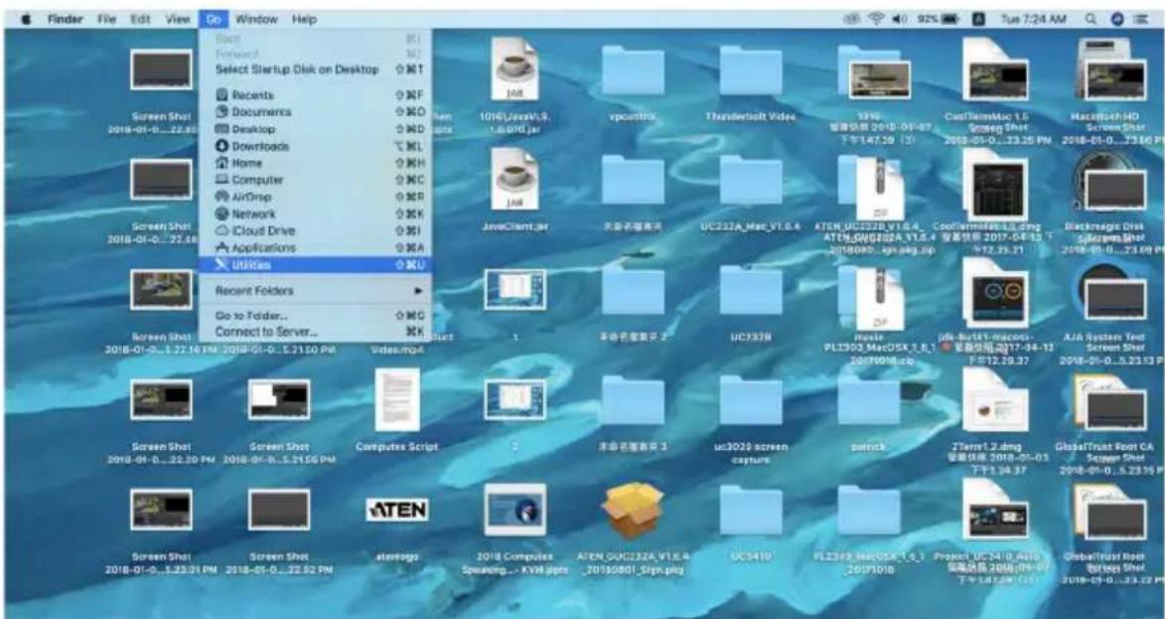1165x619 pixels.
Task: Select the ZTerm1.2.dmg file icon
Action: point(996,399)
